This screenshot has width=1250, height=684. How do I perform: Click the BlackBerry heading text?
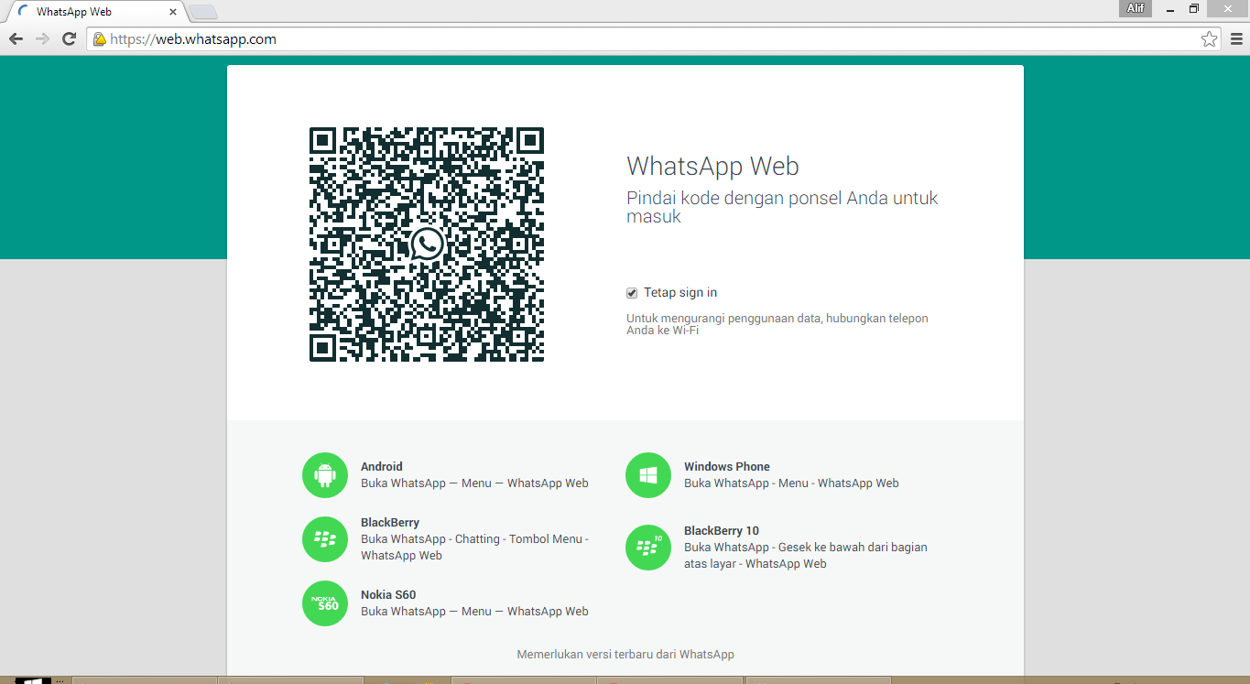point(390,523)
